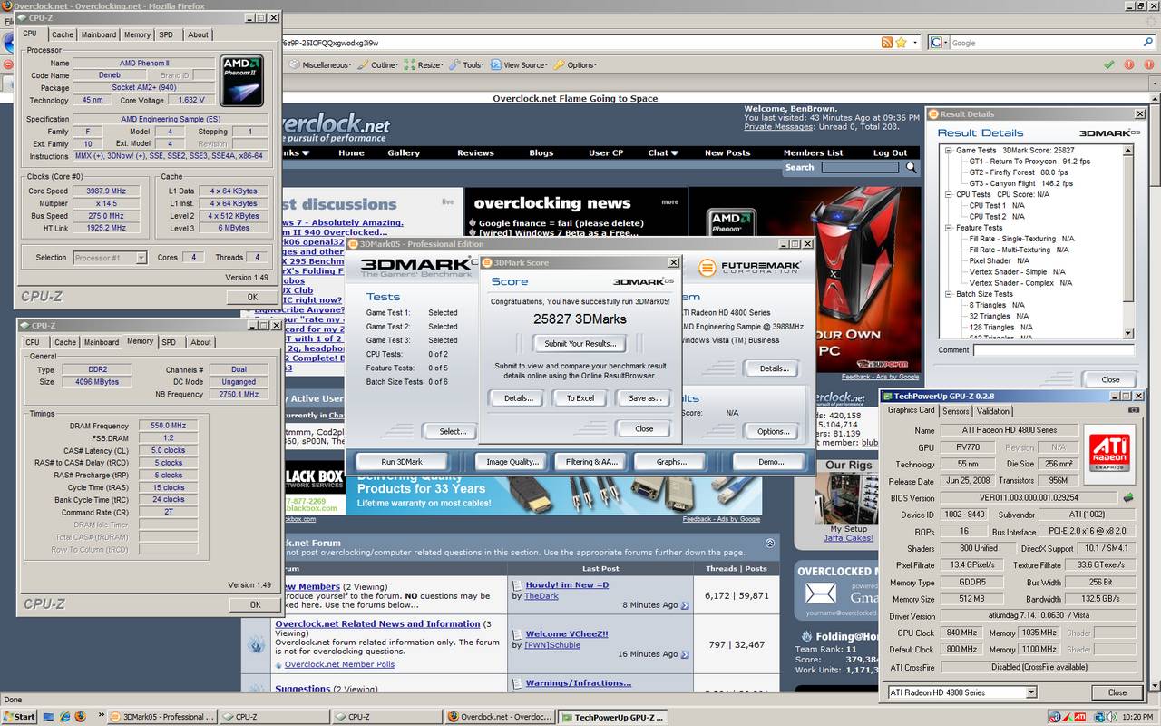The image size is (1161, 726).
Task: Open SPD tab in top CPU-Z window
Action: (x=166, y=34)
